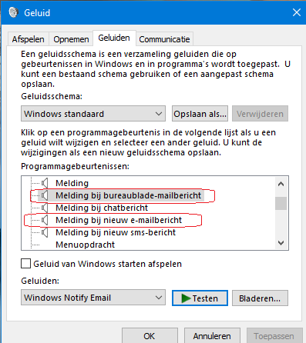Open the Windows Notify Email sound dropdown

[x=93, y=298]
